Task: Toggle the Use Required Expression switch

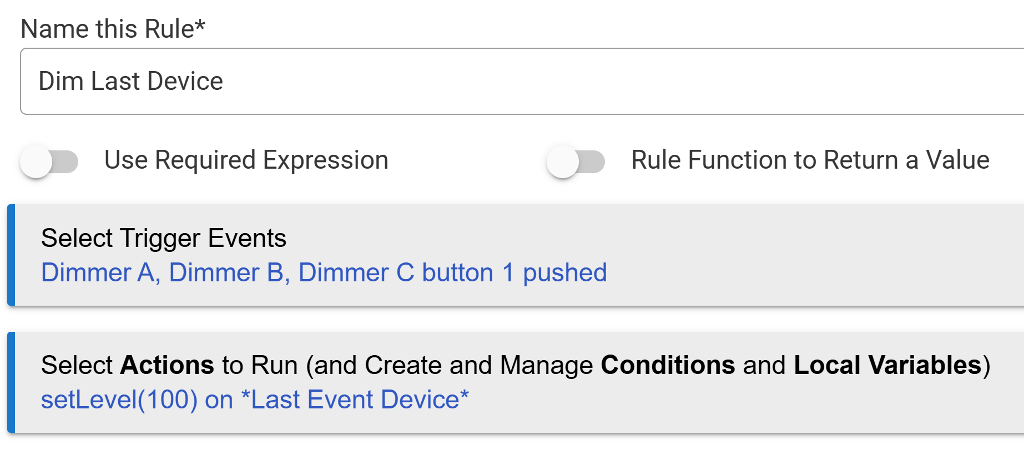Action: pos(49,161)
